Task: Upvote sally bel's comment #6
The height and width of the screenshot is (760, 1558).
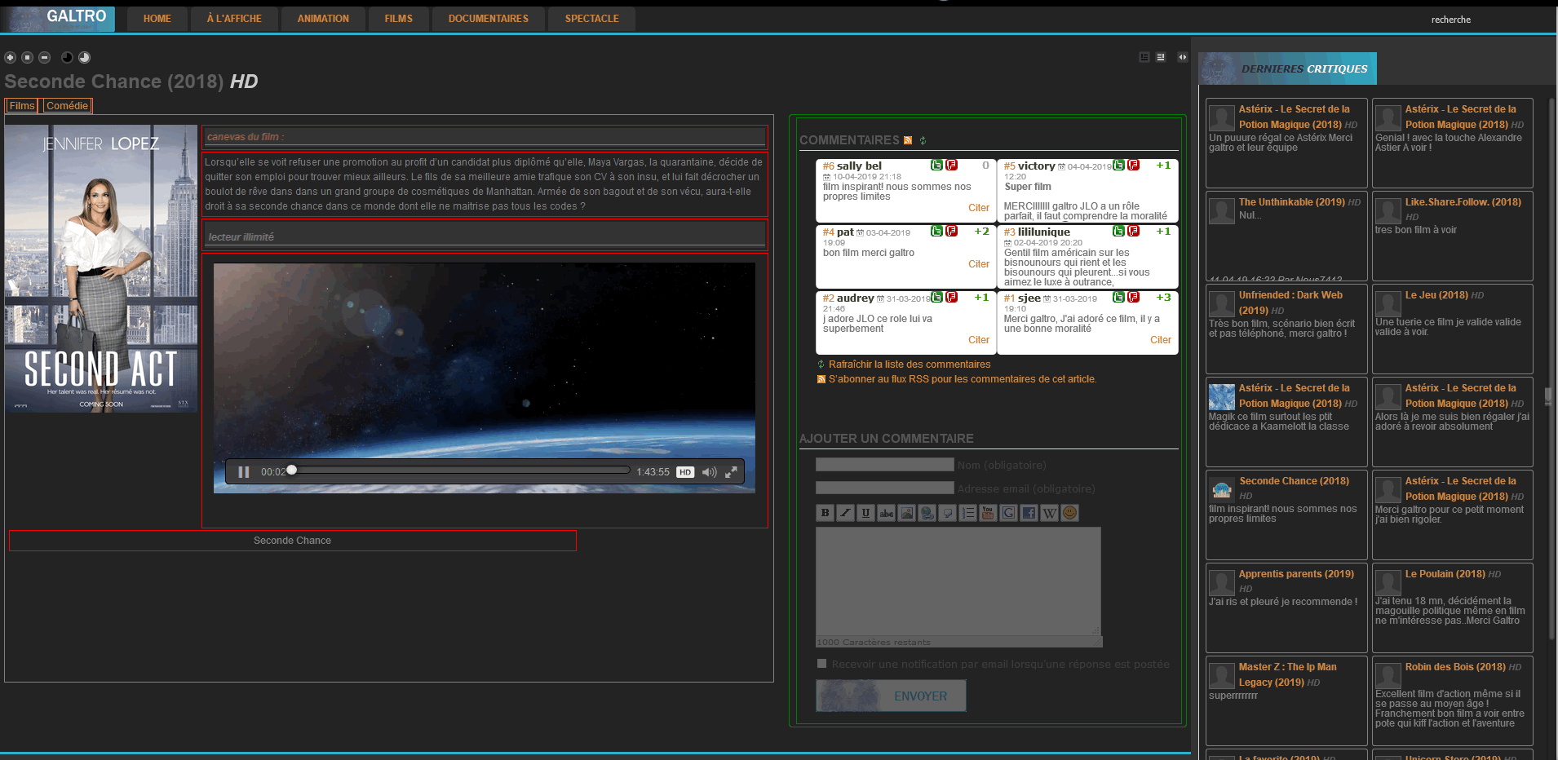Action: 937,165
